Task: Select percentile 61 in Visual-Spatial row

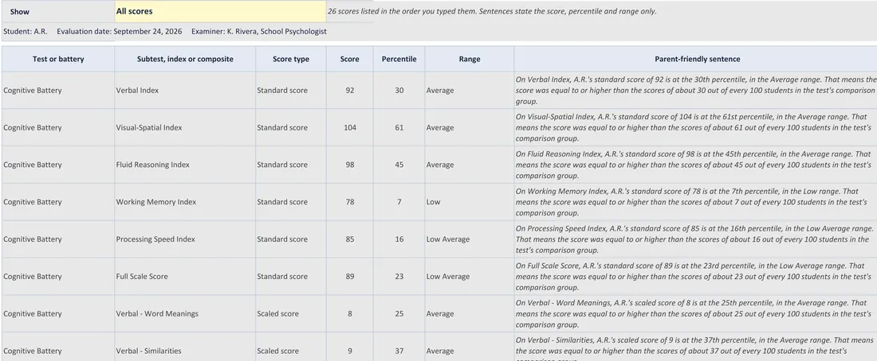Action: pos(399,128)
